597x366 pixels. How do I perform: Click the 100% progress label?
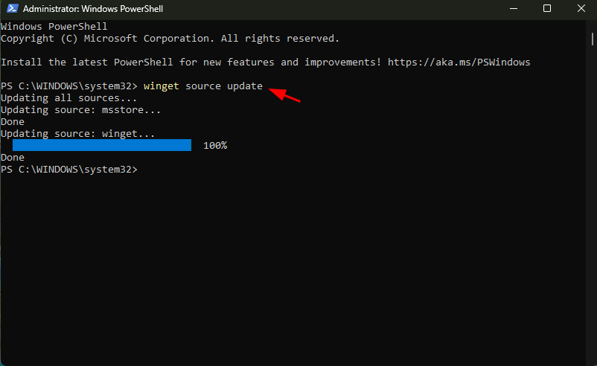click(215, 145)
